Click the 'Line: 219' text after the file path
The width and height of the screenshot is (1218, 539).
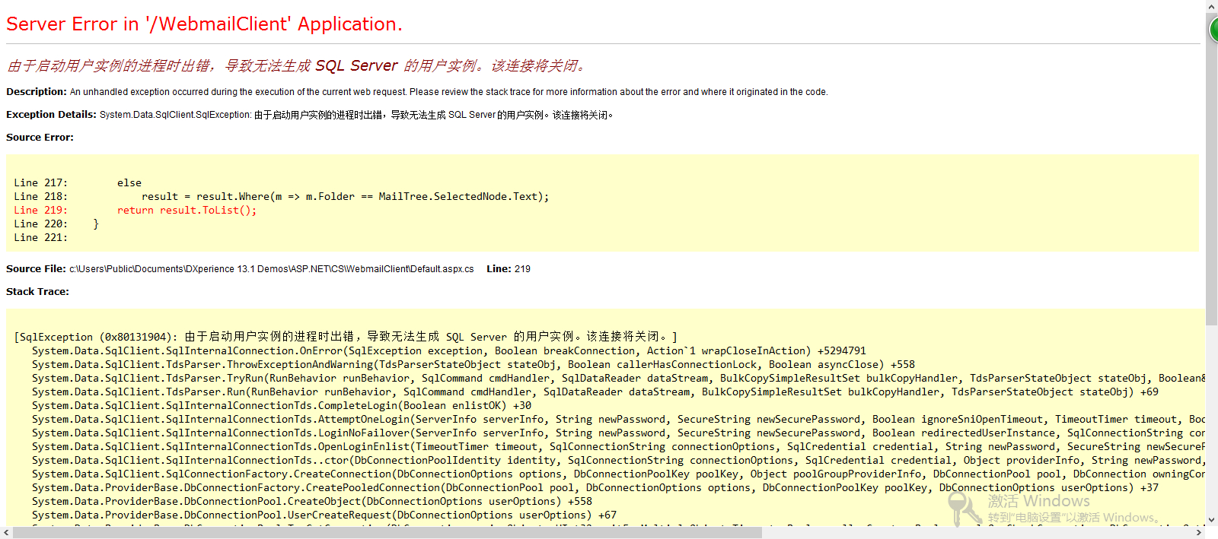(509, 269)
